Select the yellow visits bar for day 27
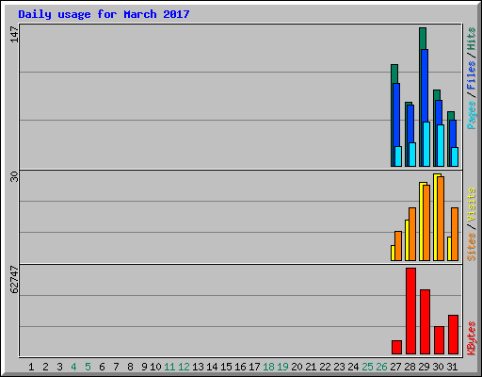Image resolution: width=482 pixels, height=377 pixels. [x=393, y=253]
